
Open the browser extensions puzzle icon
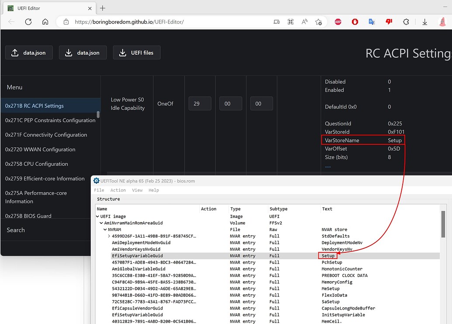(x=406, y=22)
